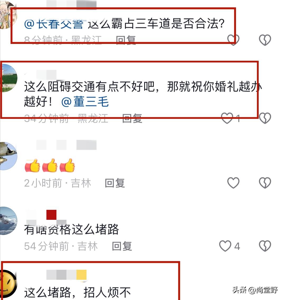Open the 这么堵路，招人烦不 comment
Screen dimensions: 284x300
[77, 293]
